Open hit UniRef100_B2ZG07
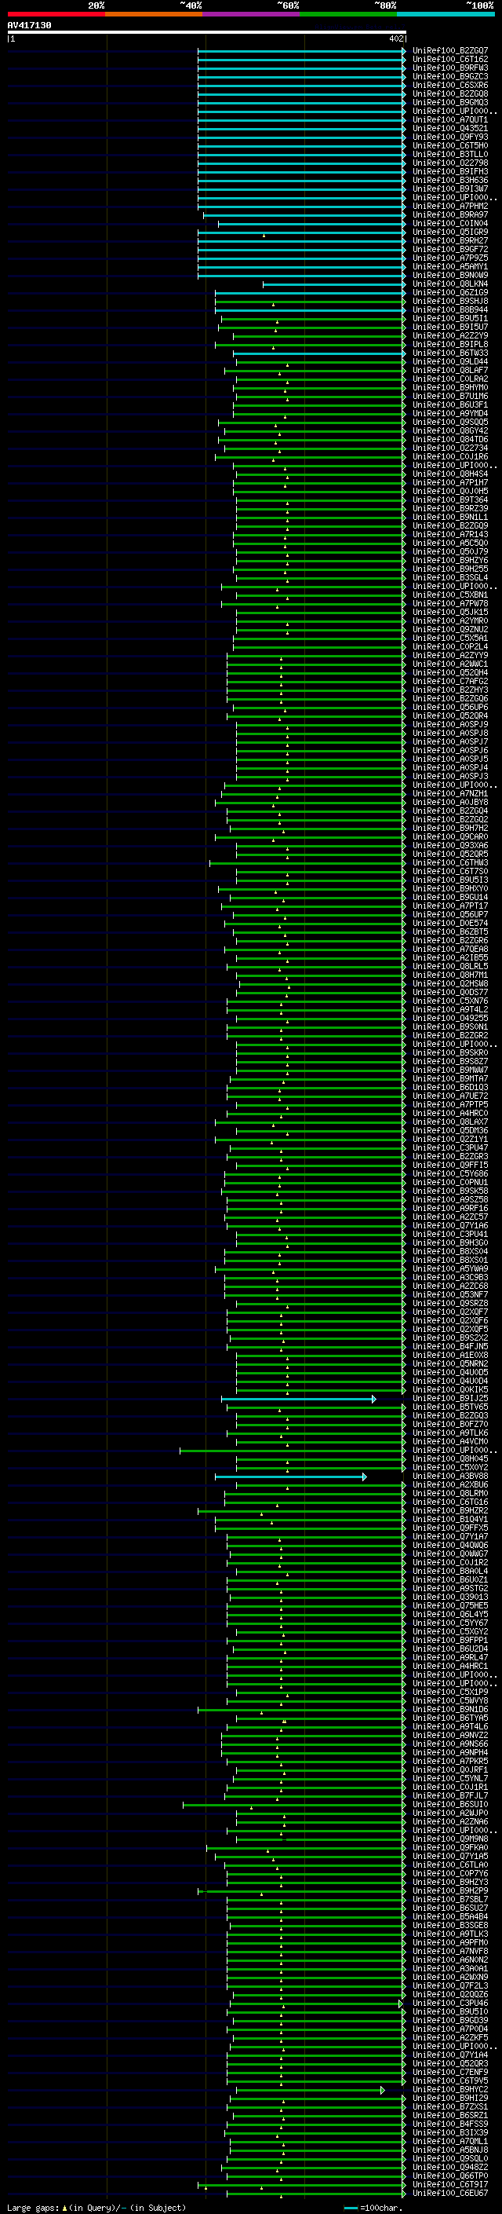This screenshot has height=2214, width=502. click(450, 51)
